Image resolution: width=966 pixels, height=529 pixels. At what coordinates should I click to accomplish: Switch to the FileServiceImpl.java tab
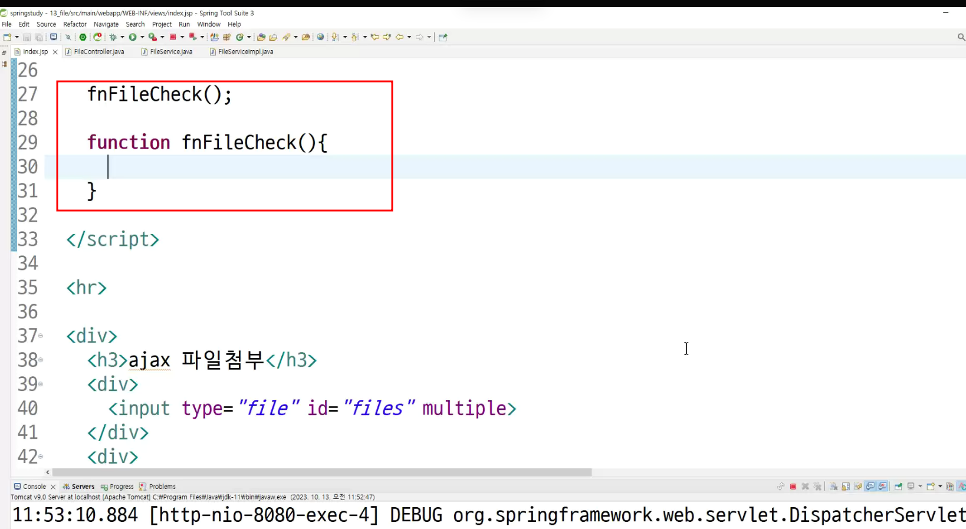tap(242, 52)
